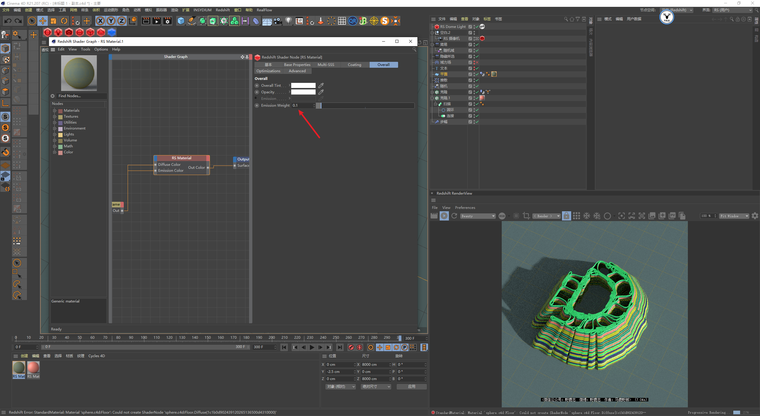Select the green RS Material thumbnail

tap(19, 368)
